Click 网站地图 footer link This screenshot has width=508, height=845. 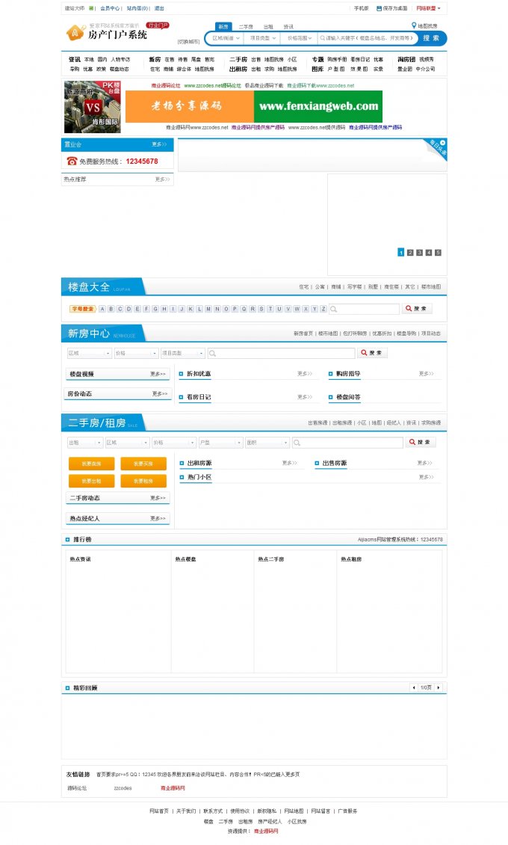point(294,811)
